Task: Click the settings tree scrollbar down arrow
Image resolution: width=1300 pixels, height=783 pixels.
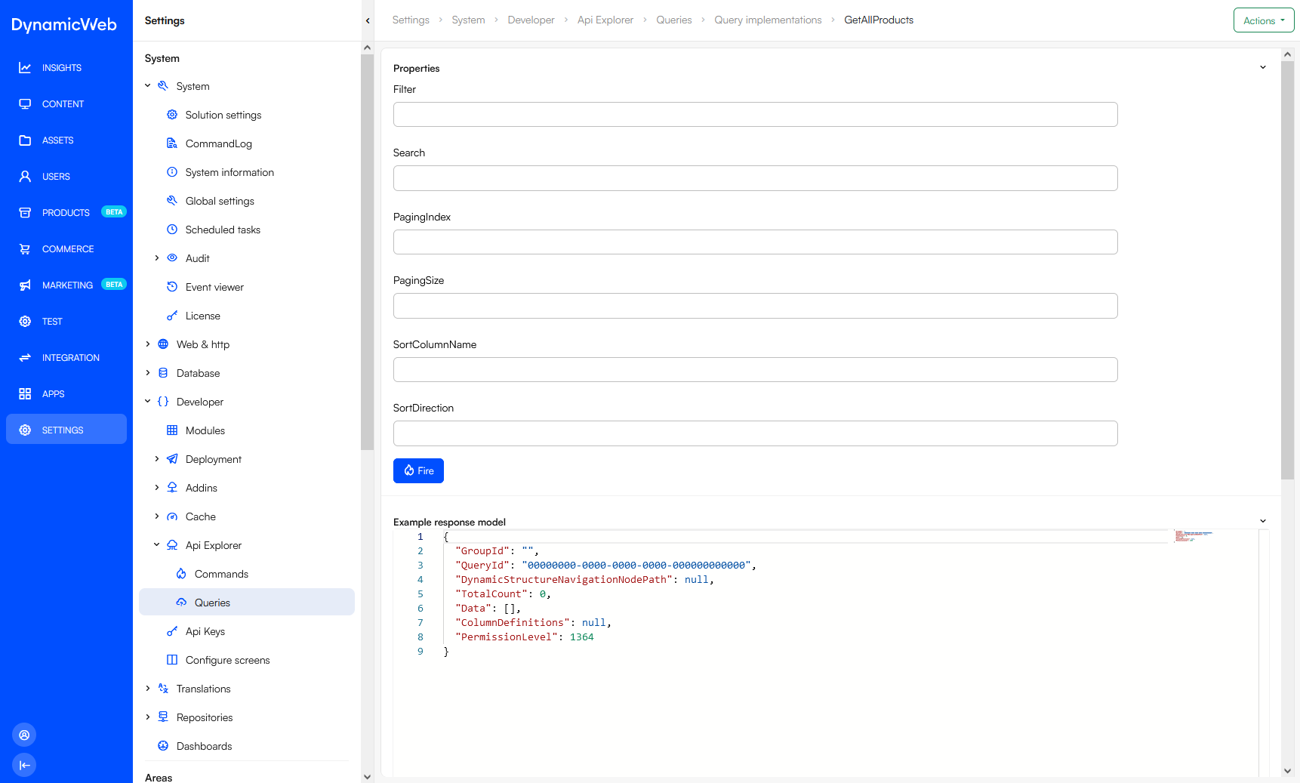Action: point(368,776)
